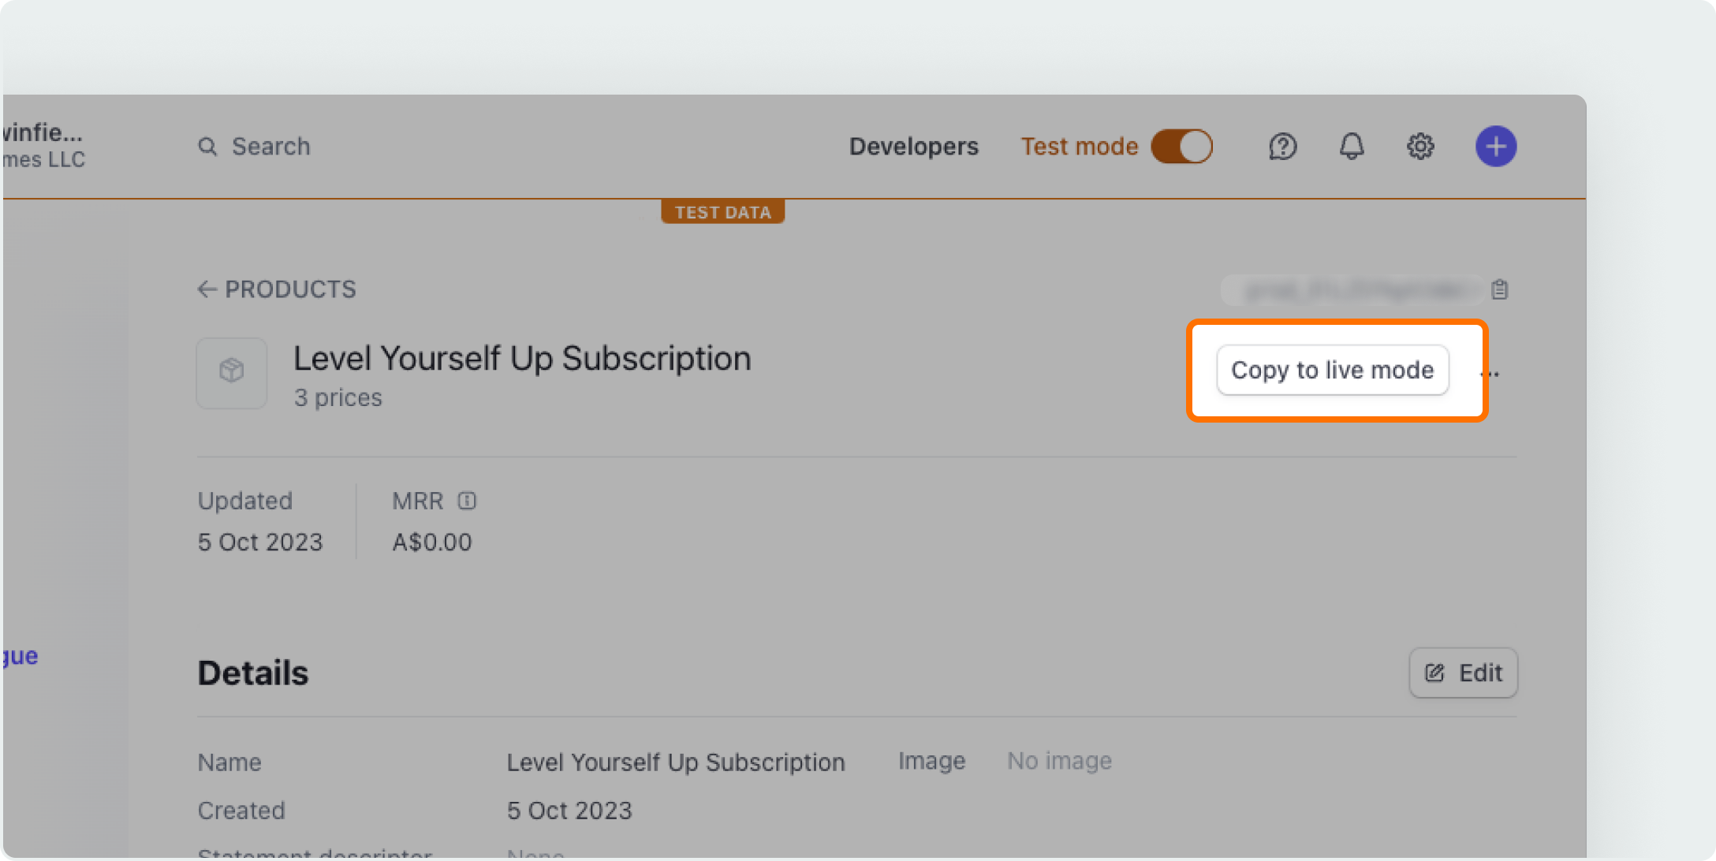Click the search magnifier icon

coord(207,147)
